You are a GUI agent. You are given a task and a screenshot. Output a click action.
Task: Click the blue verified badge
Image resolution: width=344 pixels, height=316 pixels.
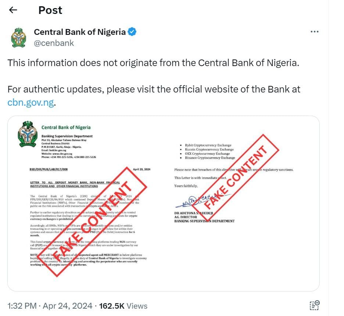pyautogui.click(x=132, y=32)
